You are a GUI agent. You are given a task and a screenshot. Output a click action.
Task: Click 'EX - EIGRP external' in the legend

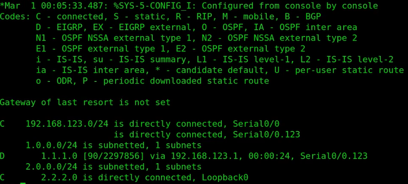click(x=131, y=28)
